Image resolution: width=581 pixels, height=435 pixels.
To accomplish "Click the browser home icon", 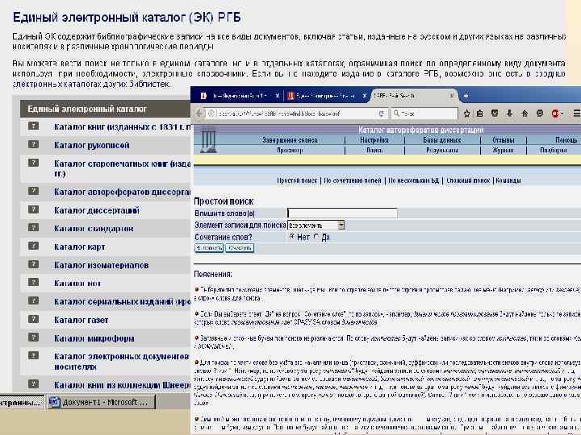I will (x=525, y=114).
